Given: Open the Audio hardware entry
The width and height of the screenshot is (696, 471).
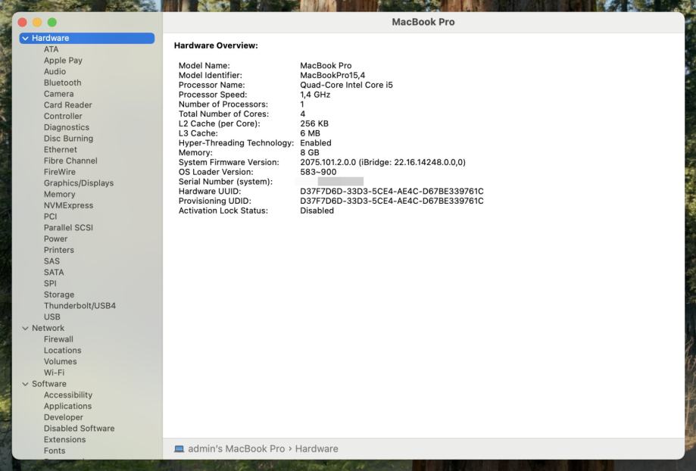Looking at the screenshot, I should click(55, 71).
